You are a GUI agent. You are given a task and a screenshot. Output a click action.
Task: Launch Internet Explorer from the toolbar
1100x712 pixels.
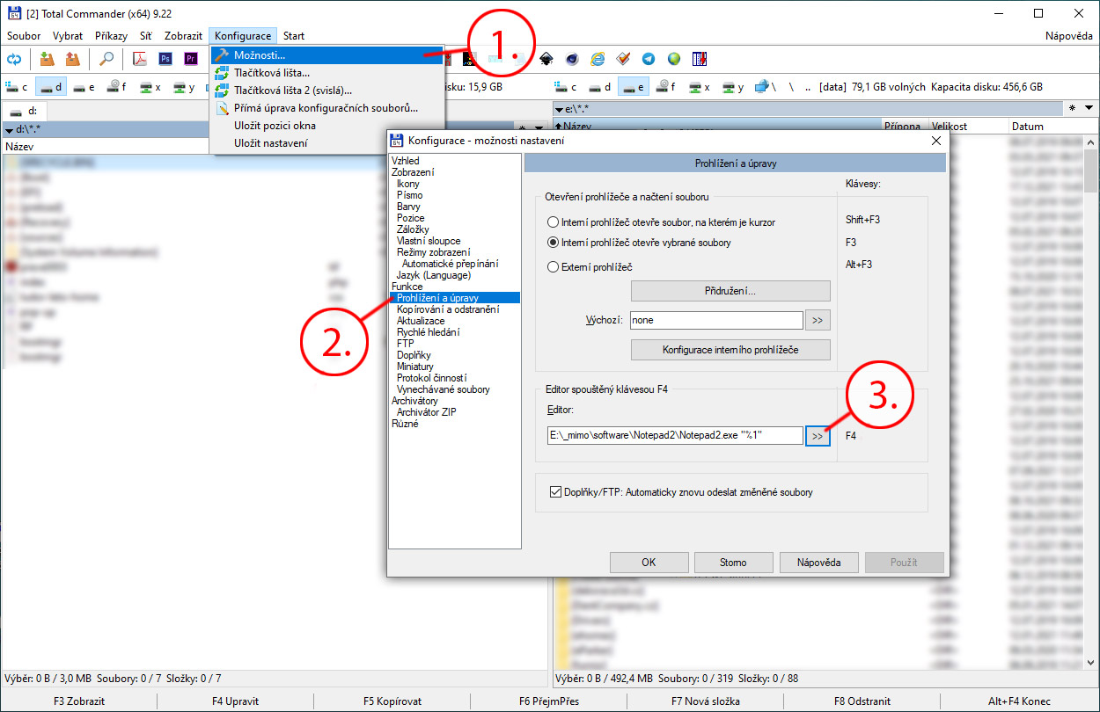(x=598, y=59)
